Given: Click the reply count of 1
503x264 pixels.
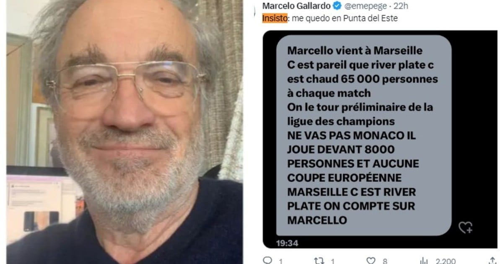Looking at the screenshot, I should click(280, 261).
